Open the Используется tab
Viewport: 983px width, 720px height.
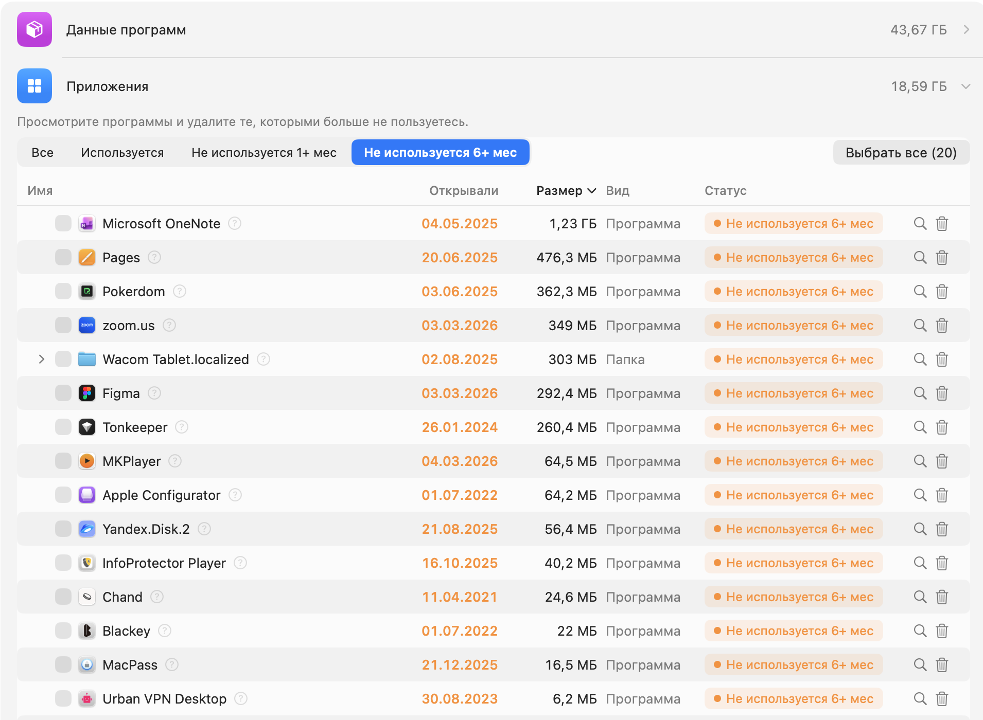122,153
